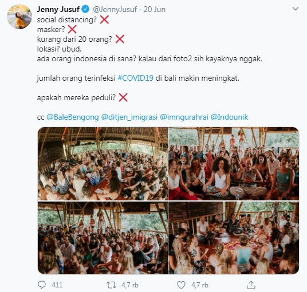Open the #COVID19 hashtag link
Screen dimensions: 307x292
136,78
